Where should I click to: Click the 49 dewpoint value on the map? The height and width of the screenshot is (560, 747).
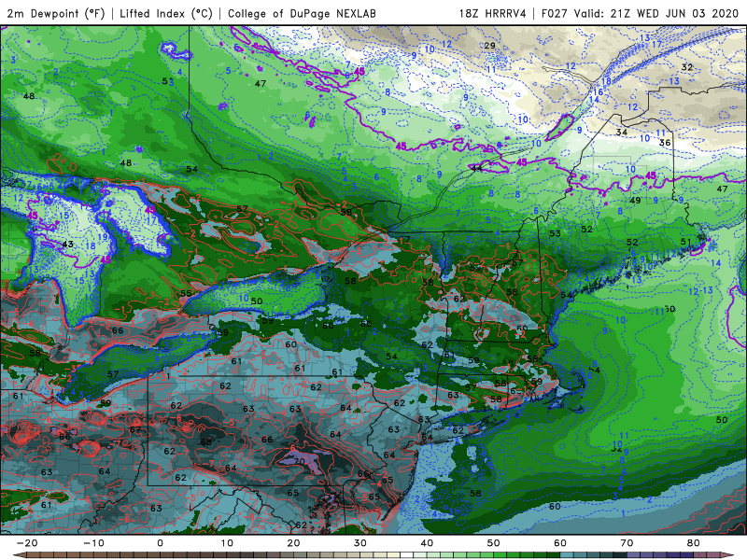(635, 201)
